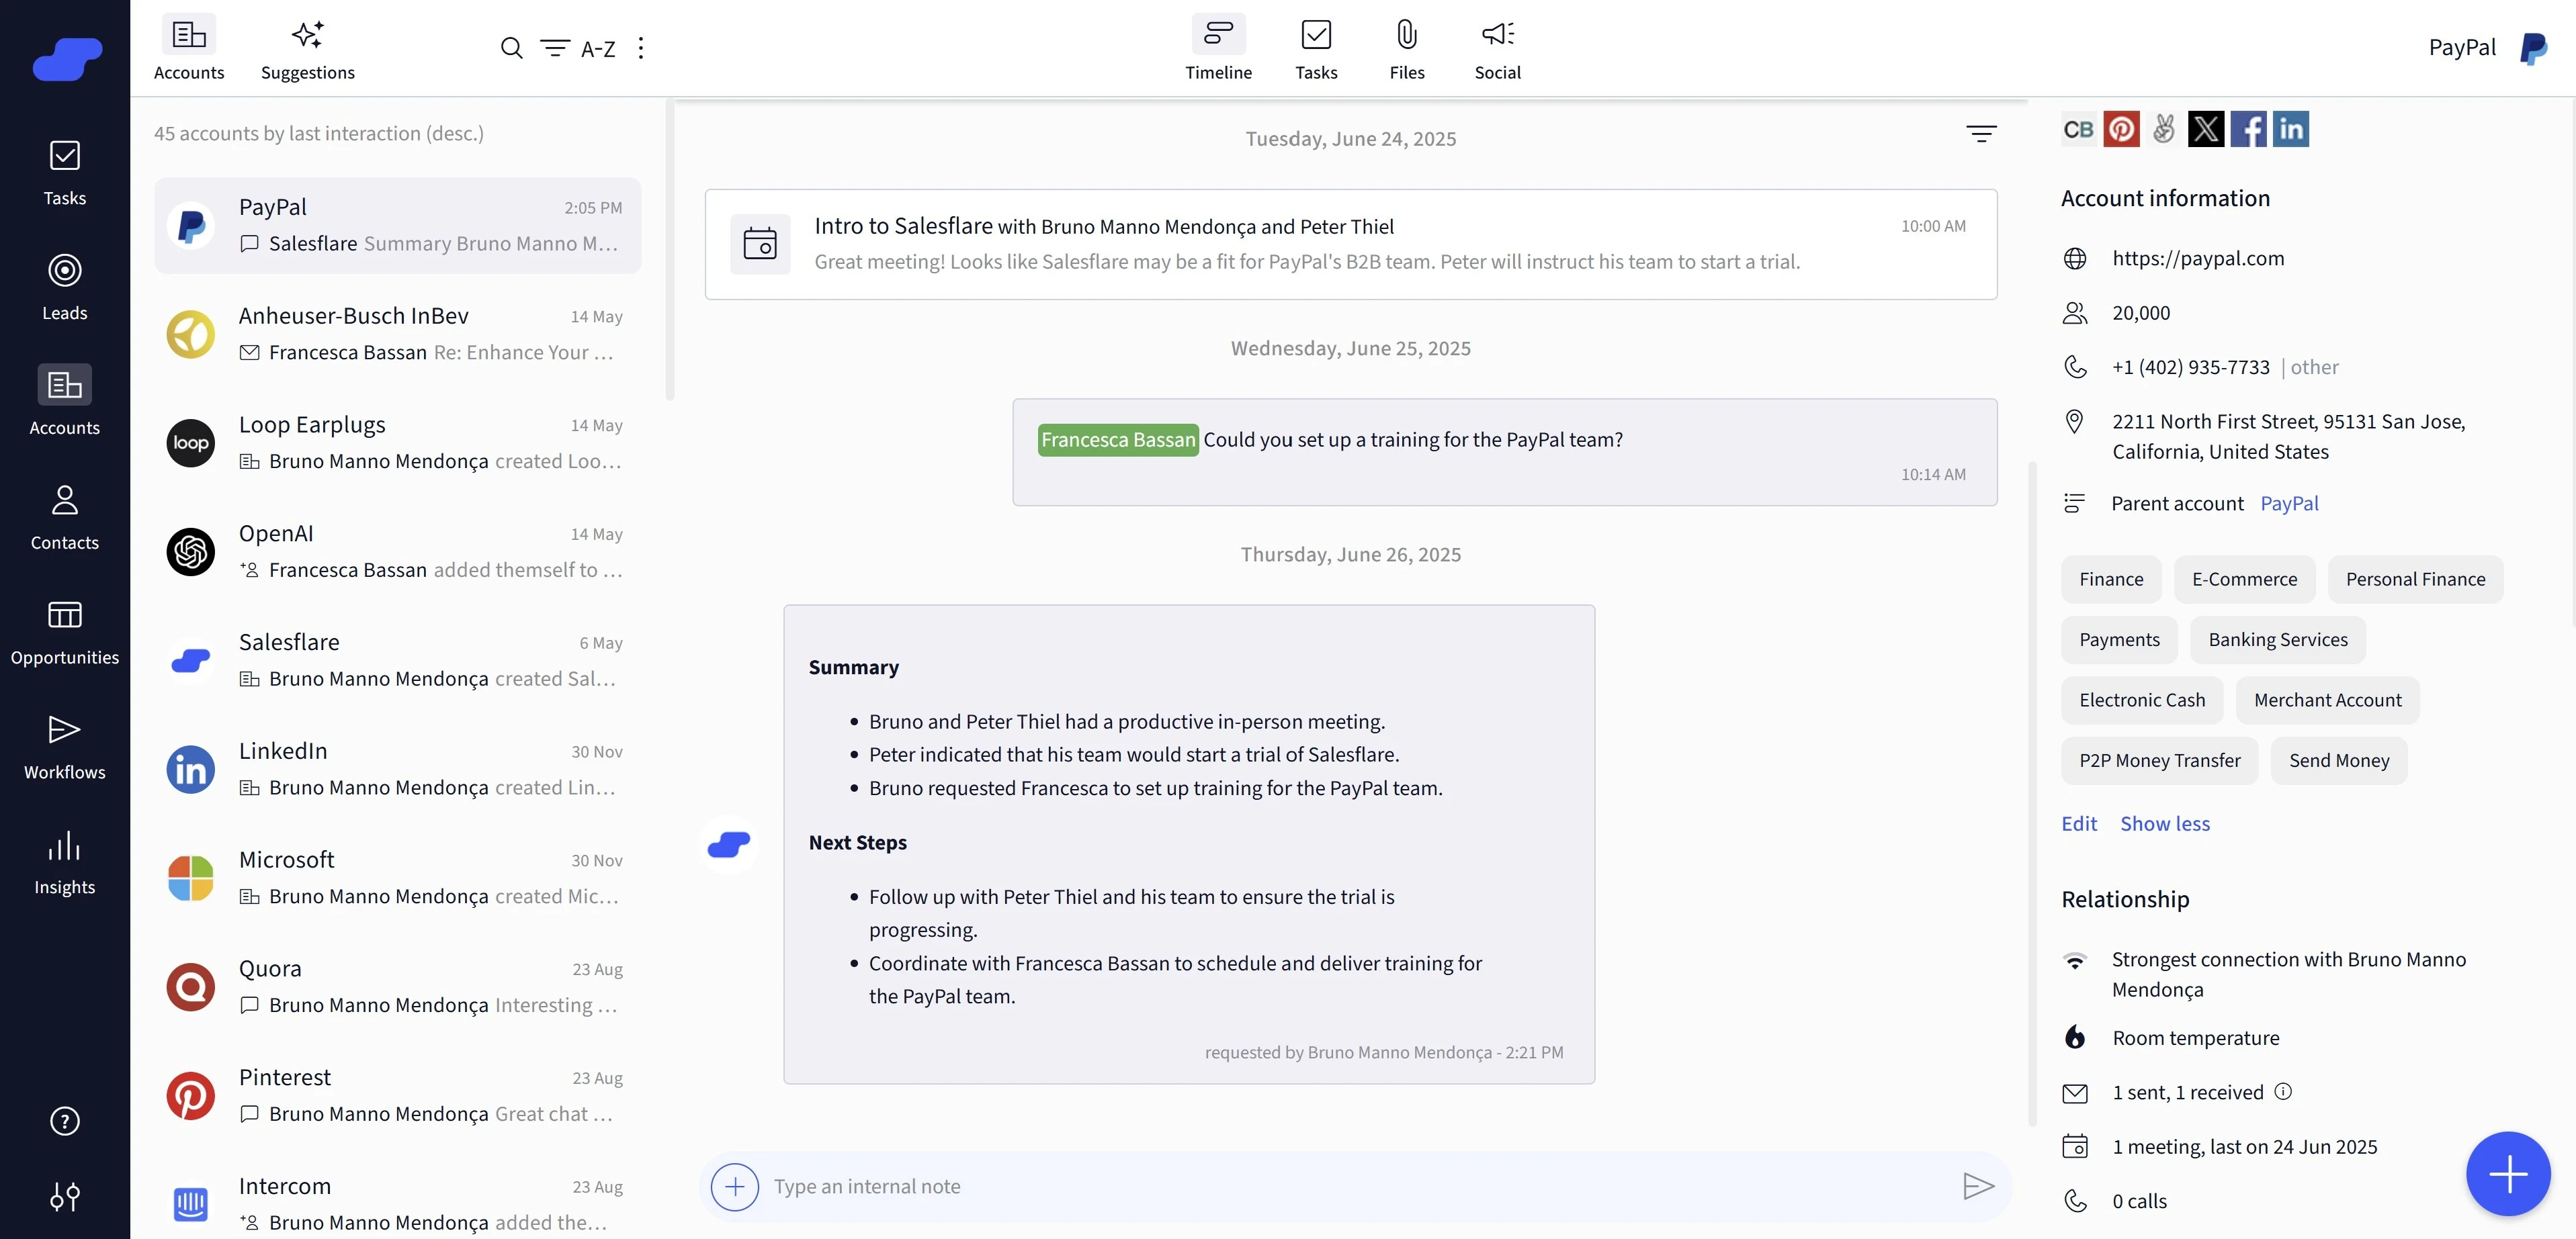Select the Pinterest account in the list
The image size is (2576, 1239).
(398, 1097)
